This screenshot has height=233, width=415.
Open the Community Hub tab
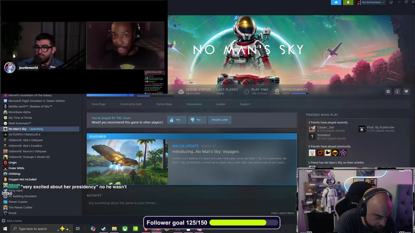131,104
